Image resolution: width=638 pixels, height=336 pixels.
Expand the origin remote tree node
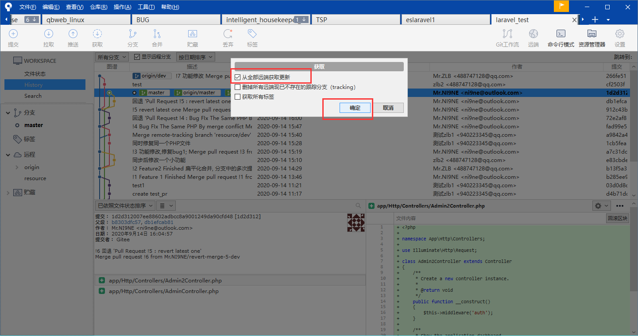[x=17, y=167]
